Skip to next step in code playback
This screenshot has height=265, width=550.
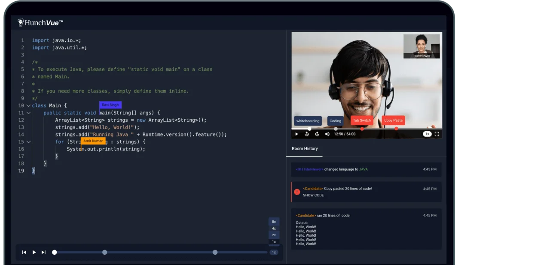point(43,252)
